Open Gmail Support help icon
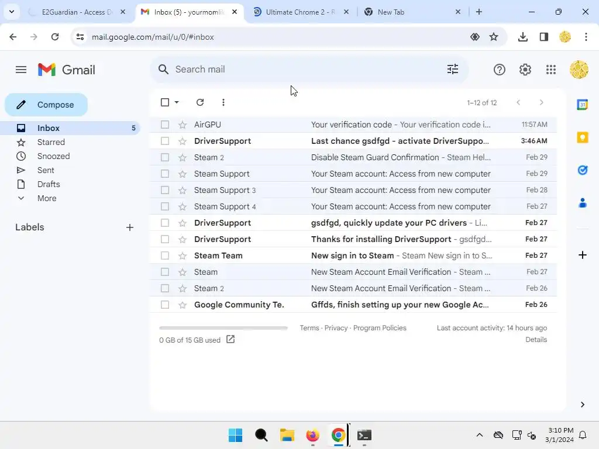This screenshot has height=449, width=599. (x=500, y=70)
